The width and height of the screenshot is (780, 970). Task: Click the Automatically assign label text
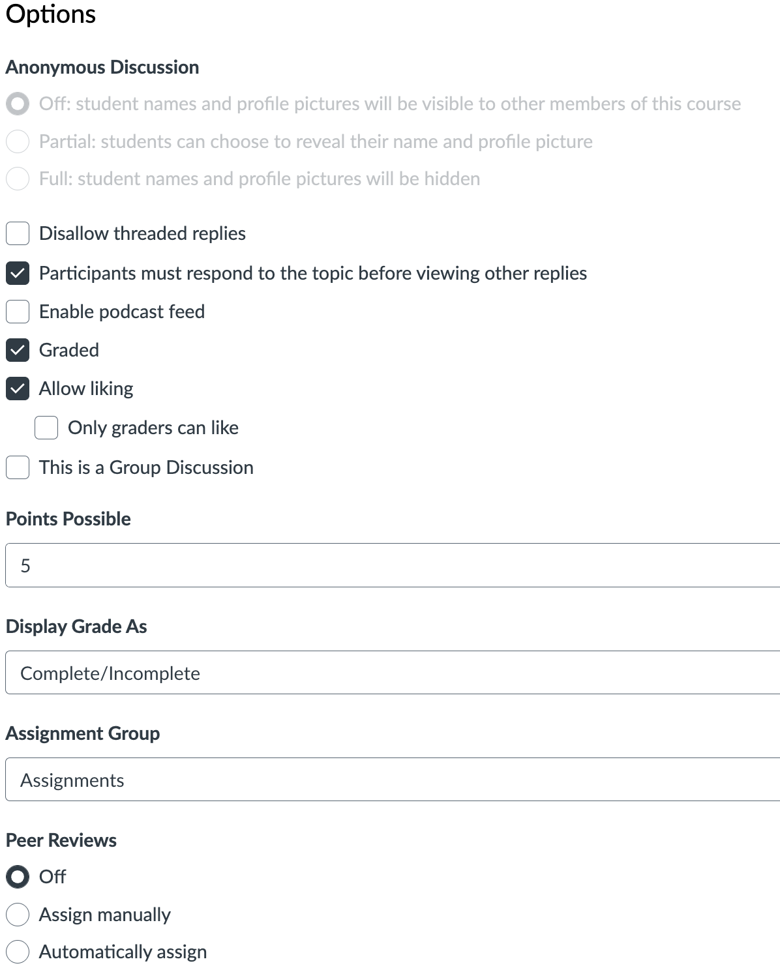point(123,952)
